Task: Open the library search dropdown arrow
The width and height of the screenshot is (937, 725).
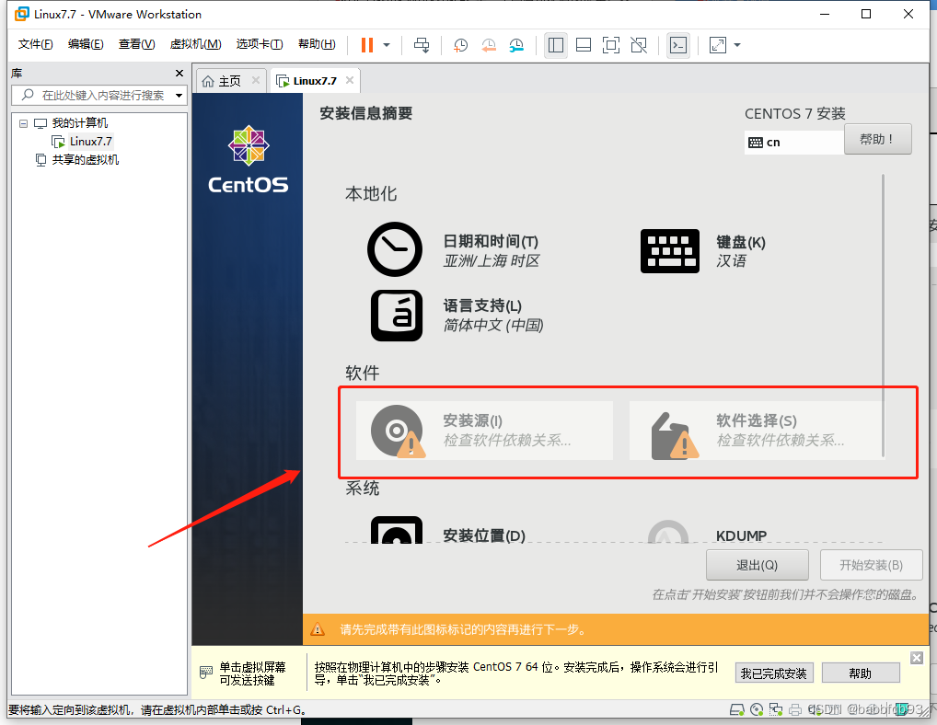Action: click(x=179, y=96)
